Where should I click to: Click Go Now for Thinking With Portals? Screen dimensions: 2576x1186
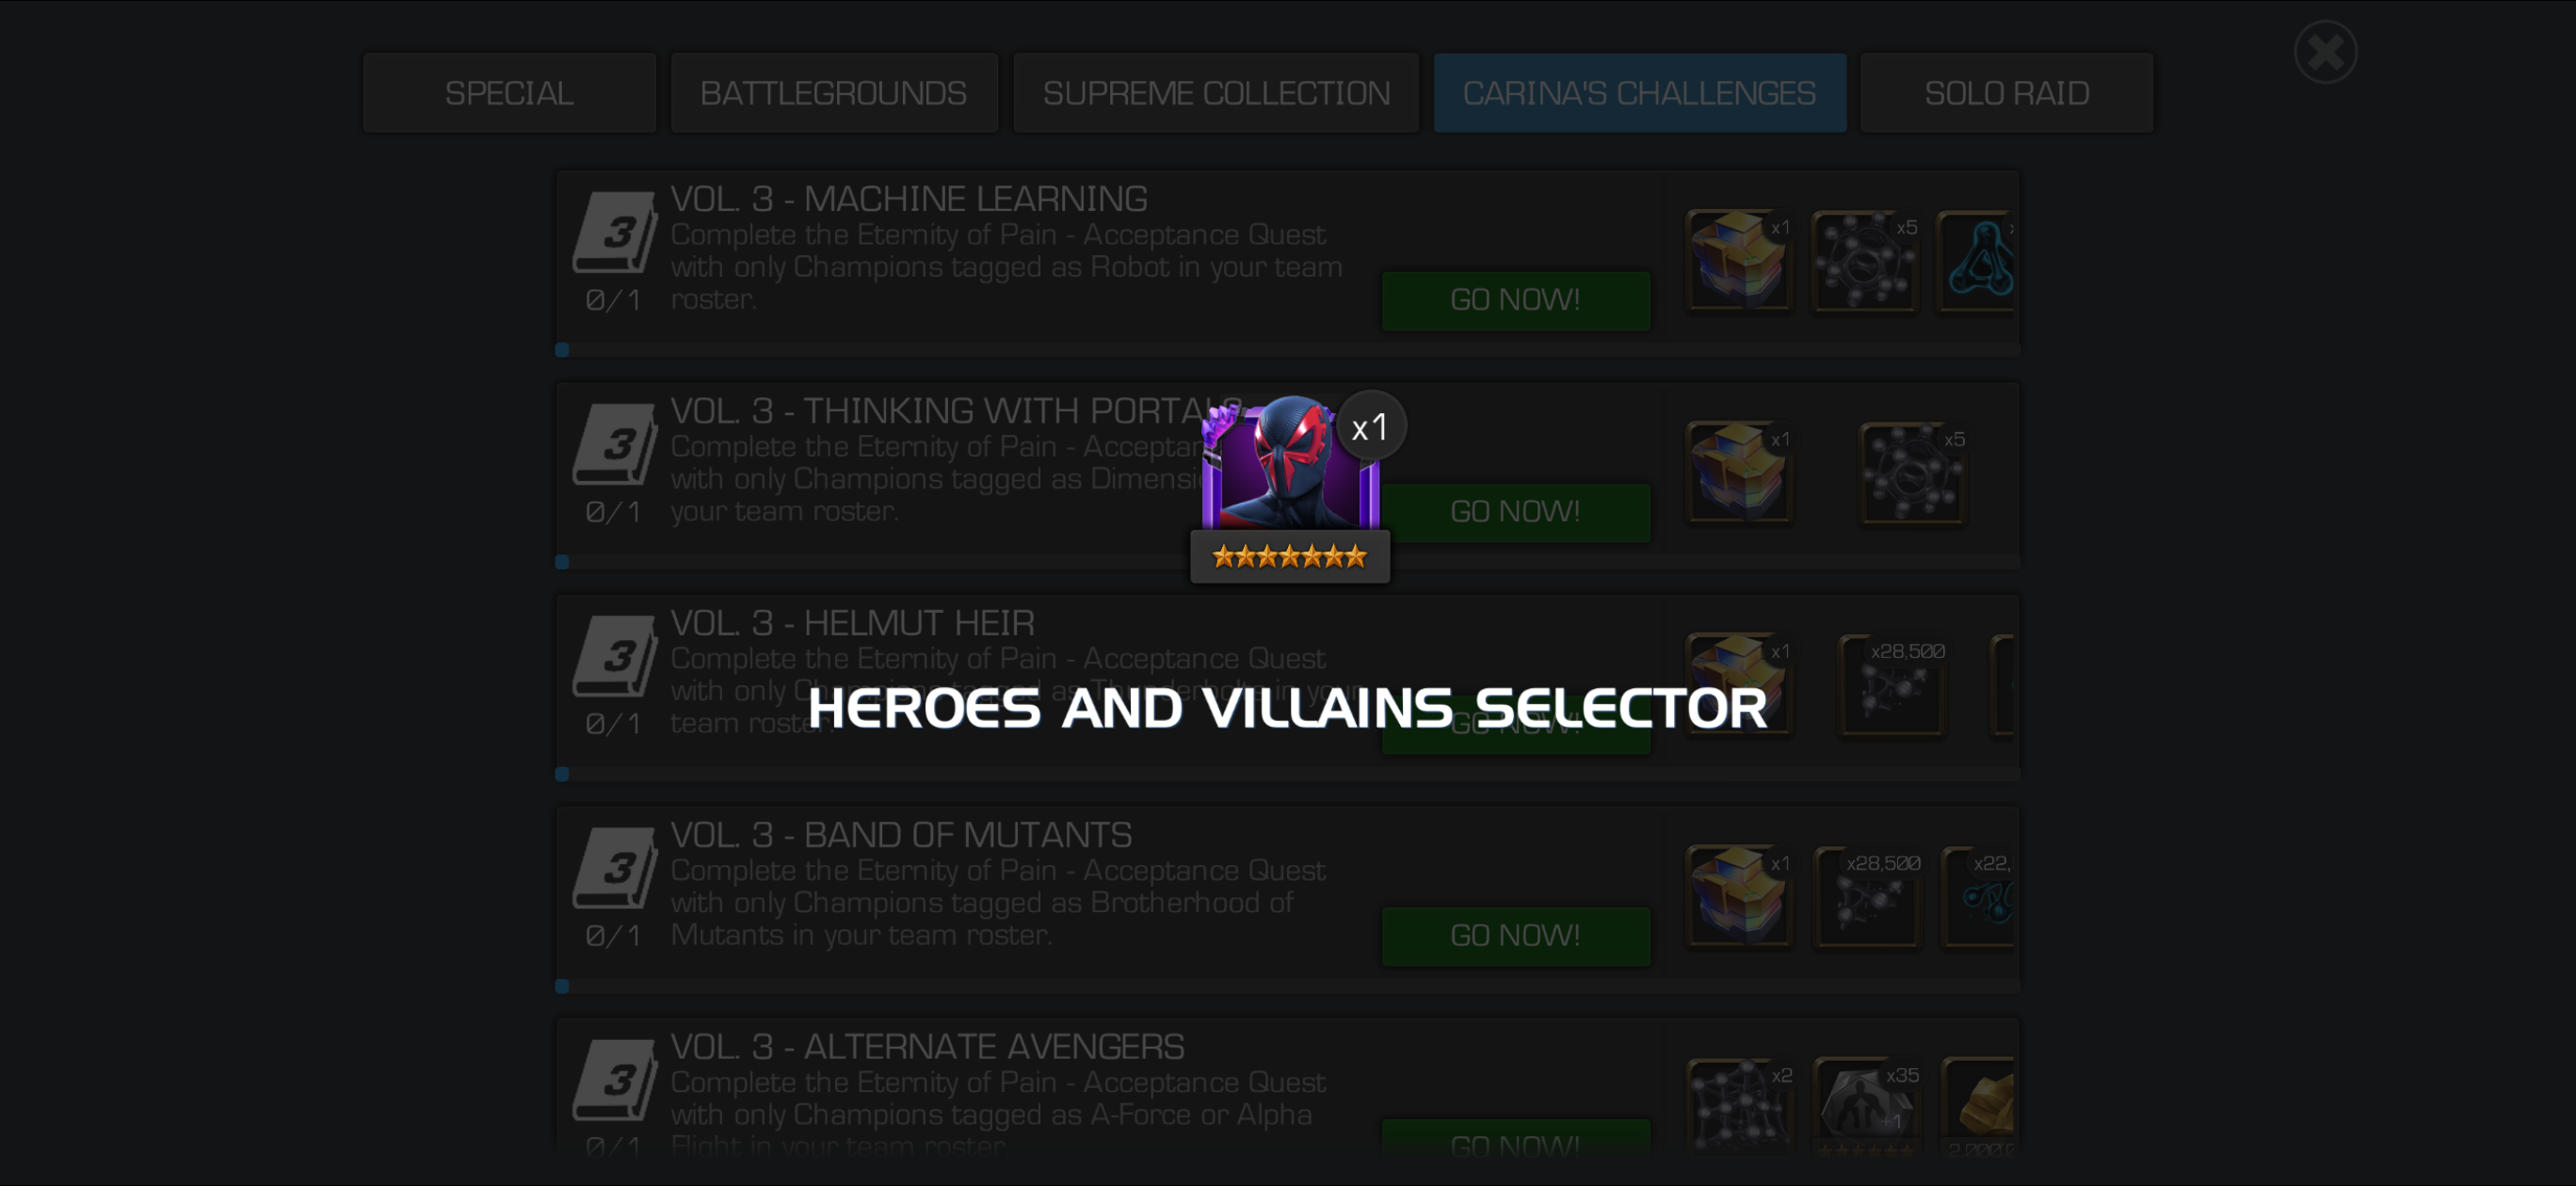coord(1515,512)
